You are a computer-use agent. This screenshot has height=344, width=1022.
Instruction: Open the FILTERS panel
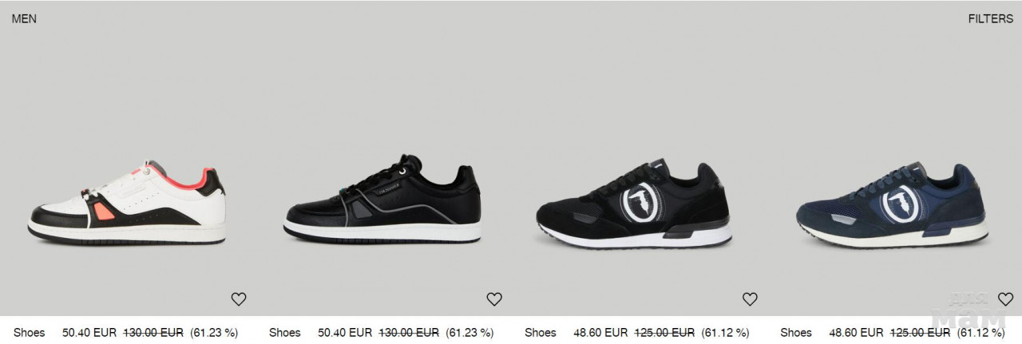click(990, 19)
